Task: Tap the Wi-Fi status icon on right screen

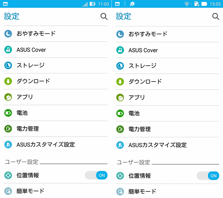Action: [x=187, y=4]
